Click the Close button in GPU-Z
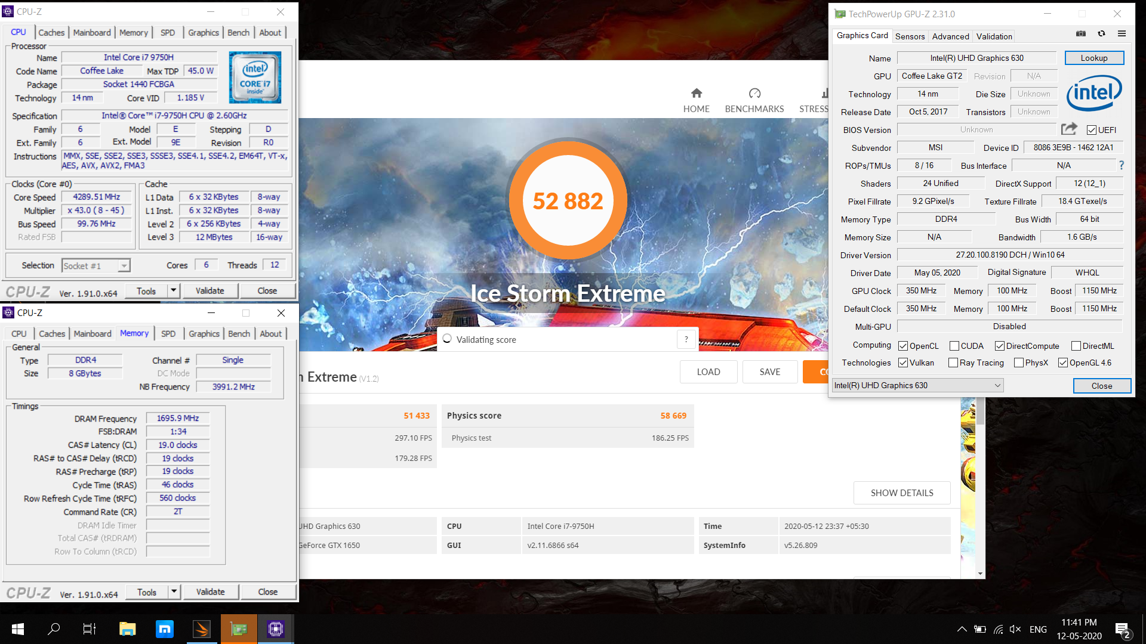 tap(1102, 386)
